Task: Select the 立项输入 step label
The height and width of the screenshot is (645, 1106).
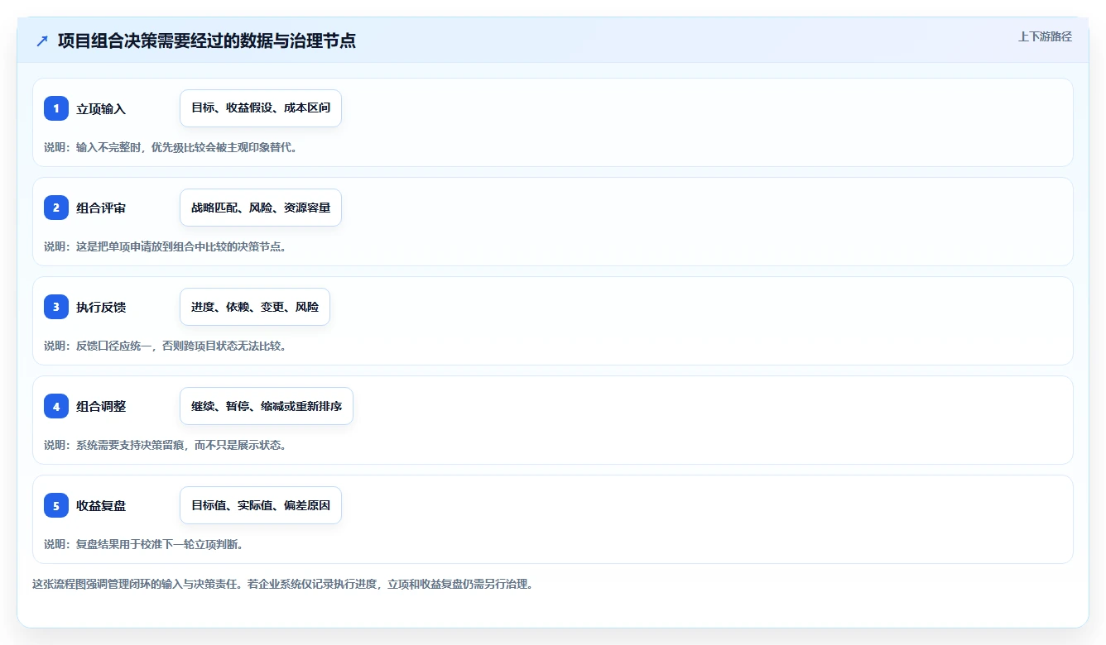Action: coord(101,109)
